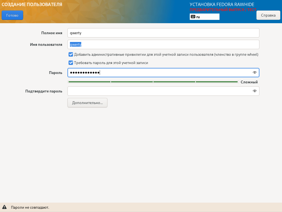Click the Имя пользователя label
Viewport: 282px width, 212px height.
click(46, 44)
